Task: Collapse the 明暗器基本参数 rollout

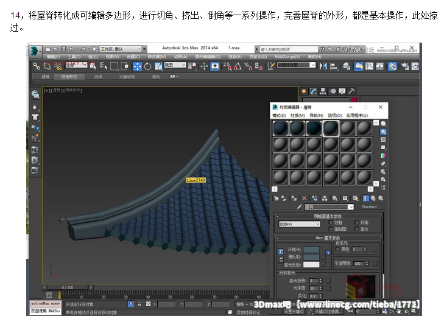Action: tap(328, 216)
